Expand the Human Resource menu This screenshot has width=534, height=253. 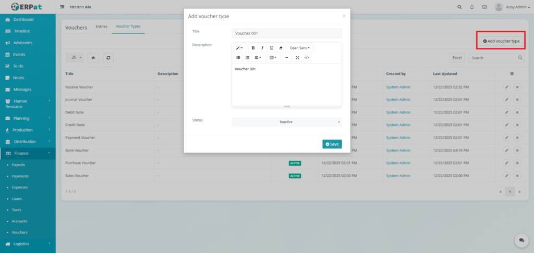point(28,104)
